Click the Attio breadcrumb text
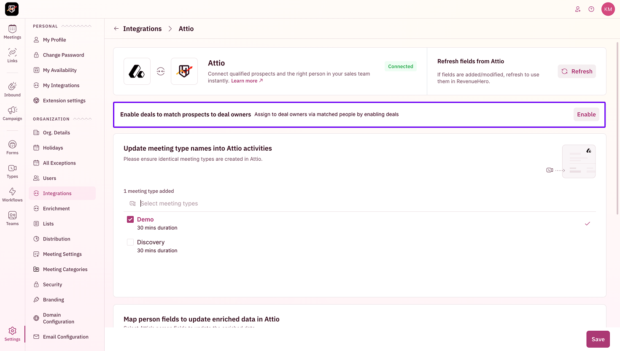Viewport: 620px width, 351px height. click(186, 29)
